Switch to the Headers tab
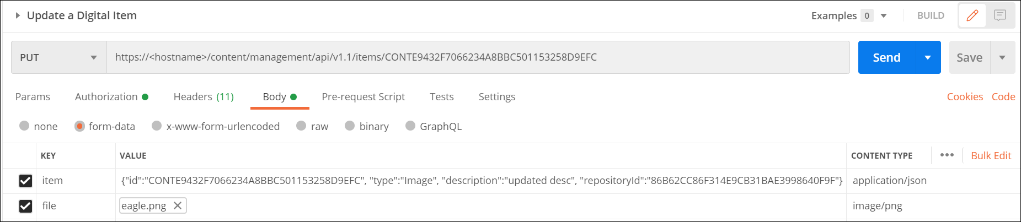Viewport: 1021px width, 222px height. coord(204,97)
